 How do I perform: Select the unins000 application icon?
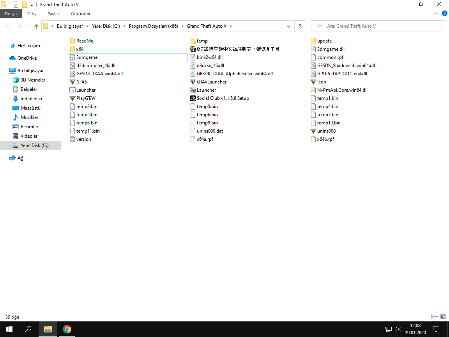(x=313, y=131)
